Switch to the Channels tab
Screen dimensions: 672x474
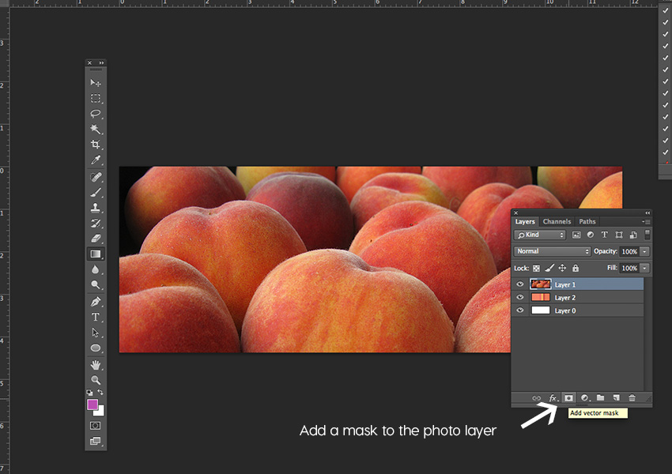[557, 222]
